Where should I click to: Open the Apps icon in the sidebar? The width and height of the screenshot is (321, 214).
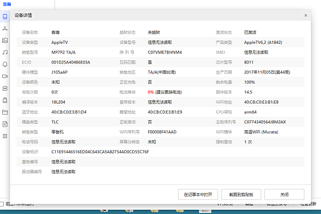pos(5,29)
